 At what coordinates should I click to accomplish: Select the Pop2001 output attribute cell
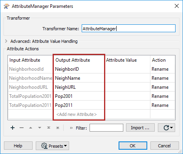[x=79, y=96]
